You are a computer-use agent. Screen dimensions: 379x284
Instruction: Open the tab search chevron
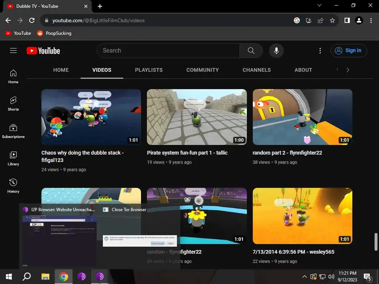click(319, 5)
